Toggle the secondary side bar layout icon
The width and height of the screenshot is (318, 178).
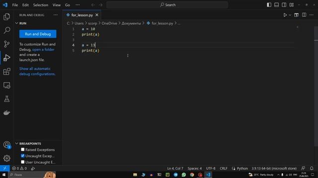click(x=284, y=5)
